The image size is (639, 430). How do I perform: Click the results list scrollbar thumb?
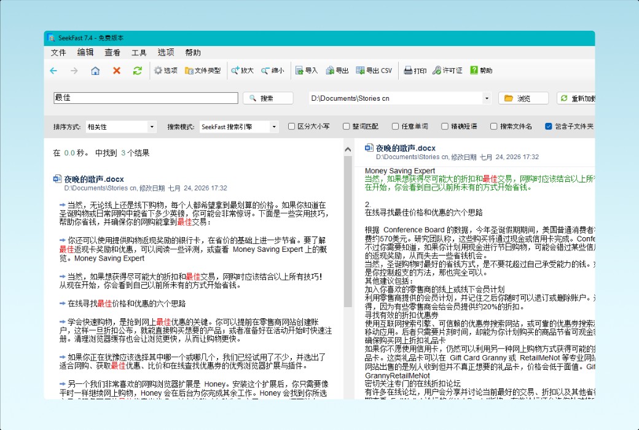348,232
